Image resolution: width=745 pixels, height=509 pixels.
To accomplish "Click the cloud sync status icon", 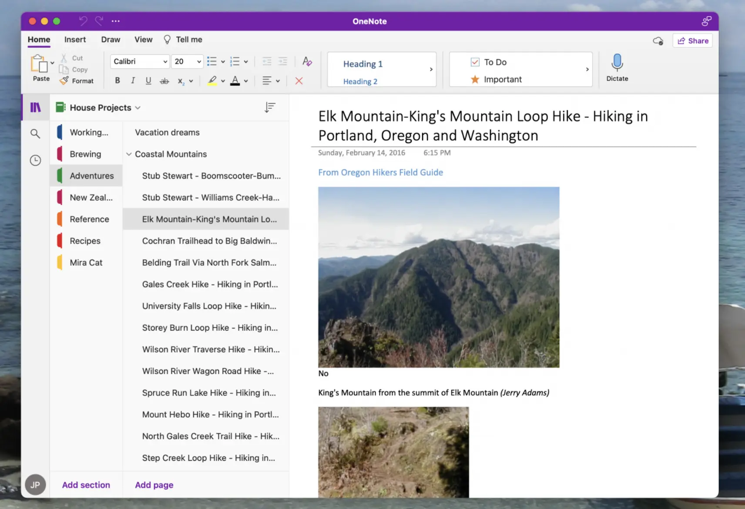I will [x=658, y=41].
